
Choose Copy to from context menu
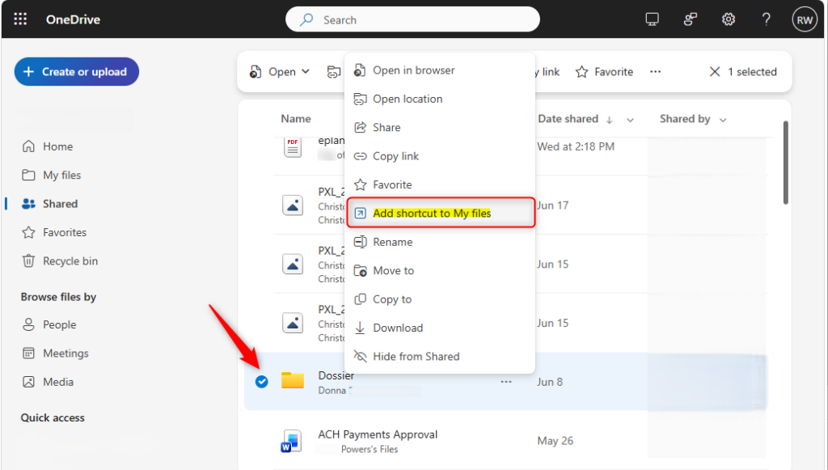[x=440, y=299]
